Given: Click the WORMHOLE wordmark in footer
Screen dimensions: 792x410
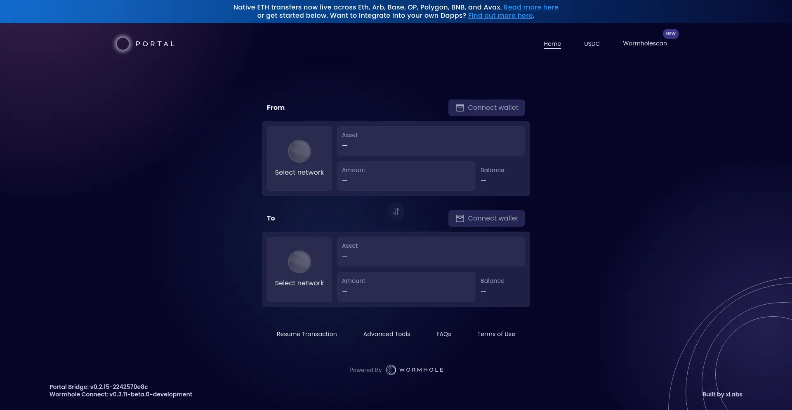Looking at the screenshot, I should [422, 370].
